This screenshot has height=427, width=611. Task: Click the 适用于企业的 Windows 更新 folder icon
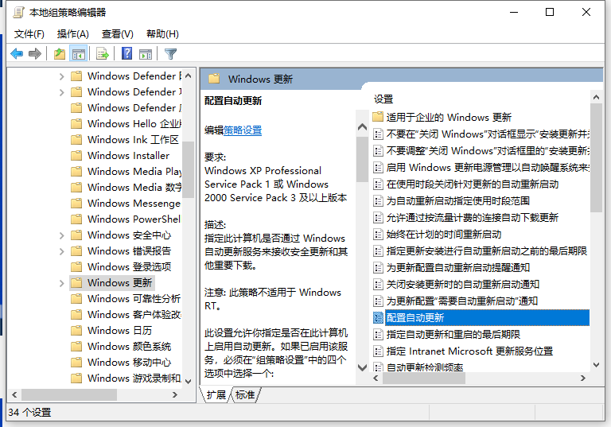378,117
